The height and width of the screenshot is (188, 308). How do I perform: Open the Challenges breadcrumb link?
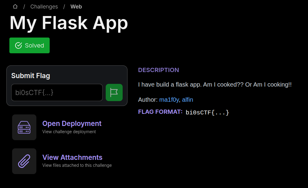tap(44, 6)
